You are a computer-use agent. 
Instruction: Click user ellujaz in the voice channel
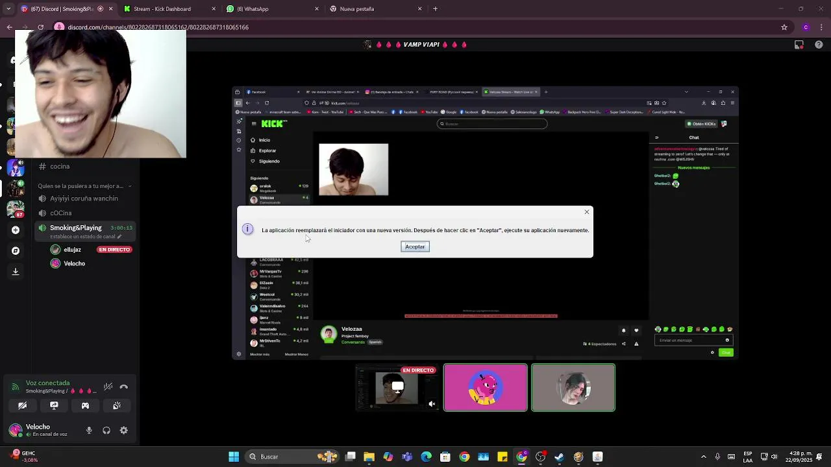click(x=72, y=250)
